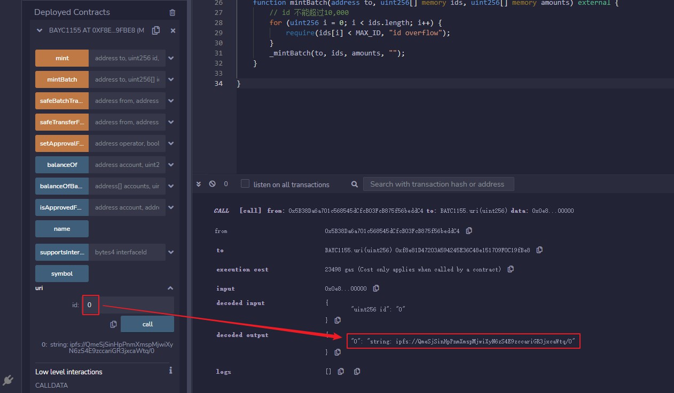This screenshot has width=674, height=393.
Task: Copy the logs value with first icon
Action: coord(341,372)
